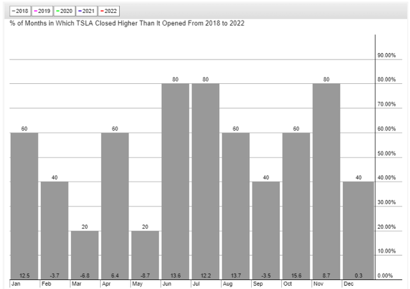This screenshot has width=410, height=289.
Task: Click the 12.5 value in January bar
Action: (x=24, y=276)
